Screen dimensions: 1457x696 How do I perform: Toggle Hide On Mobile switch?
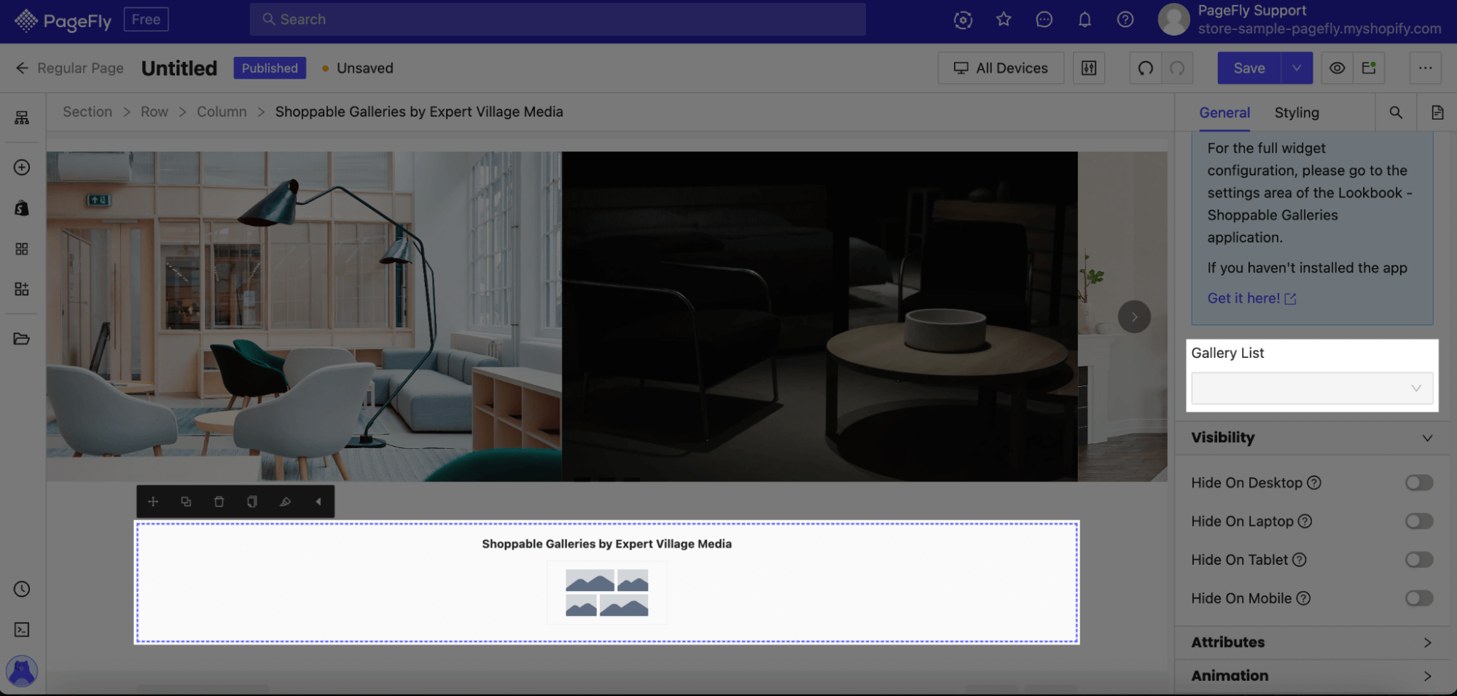(1419, 598)
